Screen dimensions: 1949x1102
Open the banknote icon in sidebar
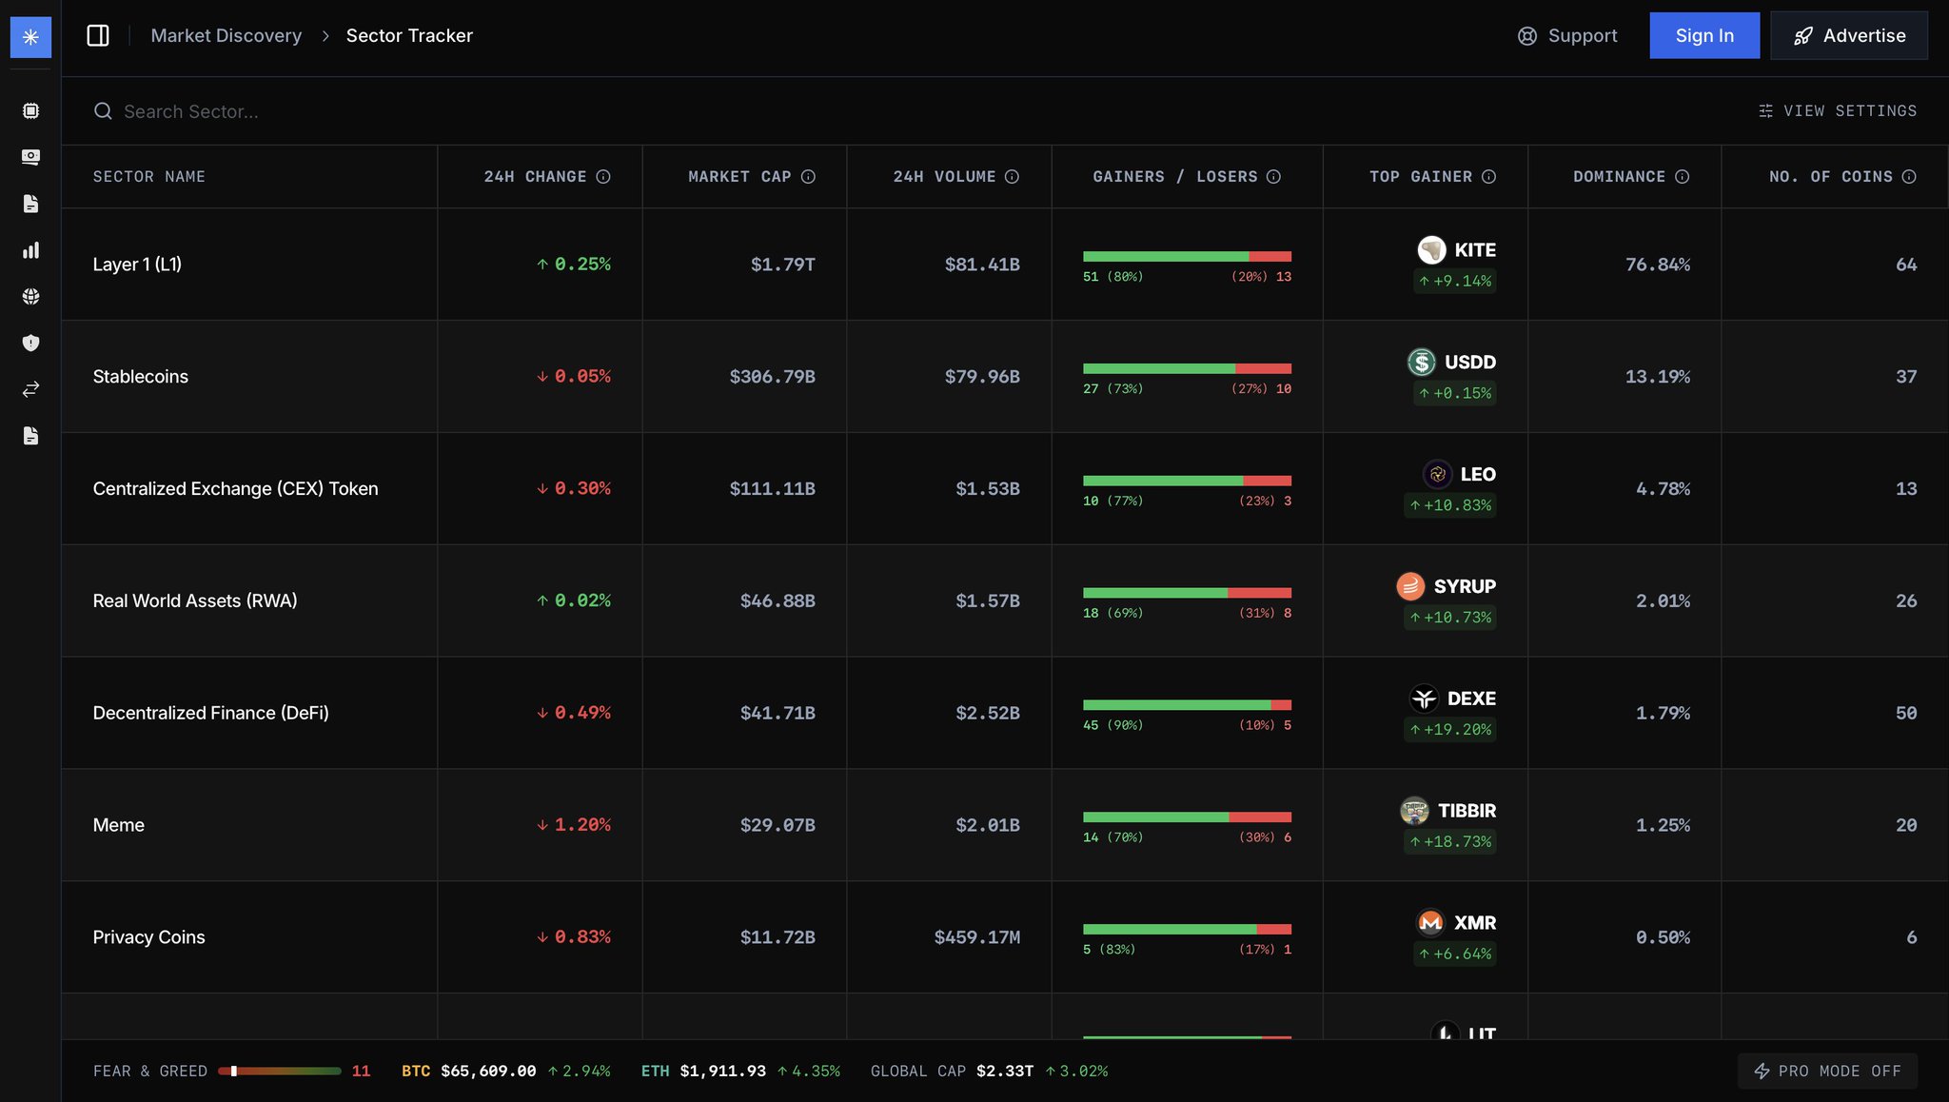[30, 157]
